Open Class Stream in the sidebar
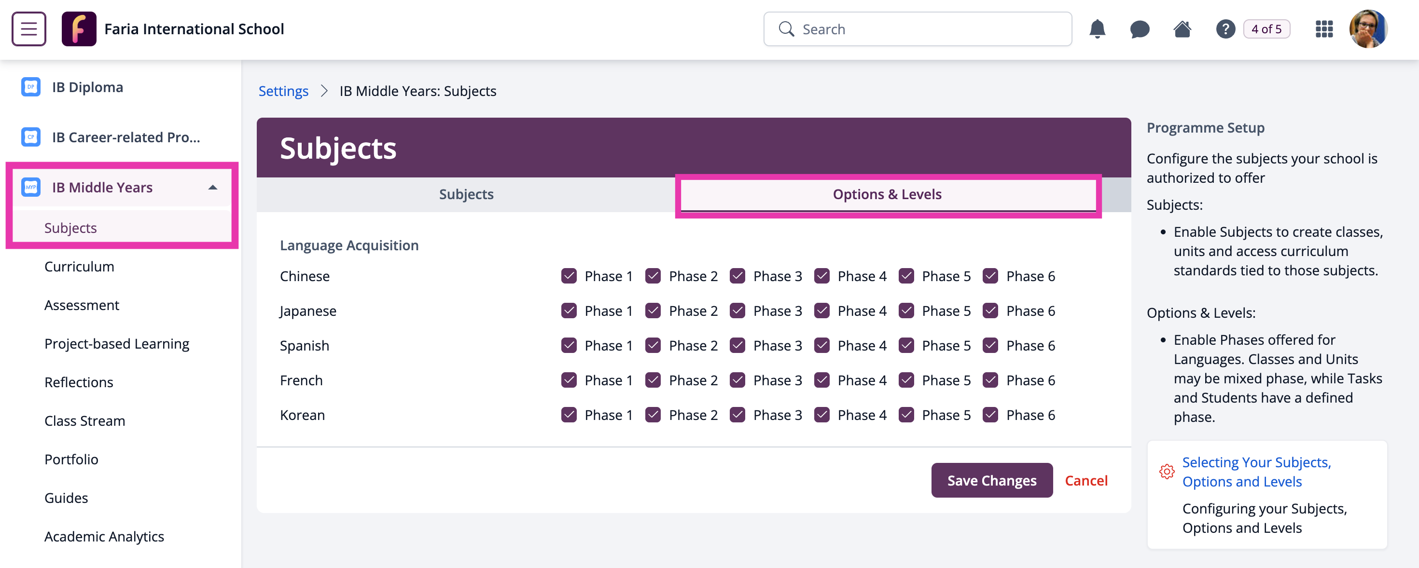This screenshot has height=568, width=1419. (x=85, y=420)
